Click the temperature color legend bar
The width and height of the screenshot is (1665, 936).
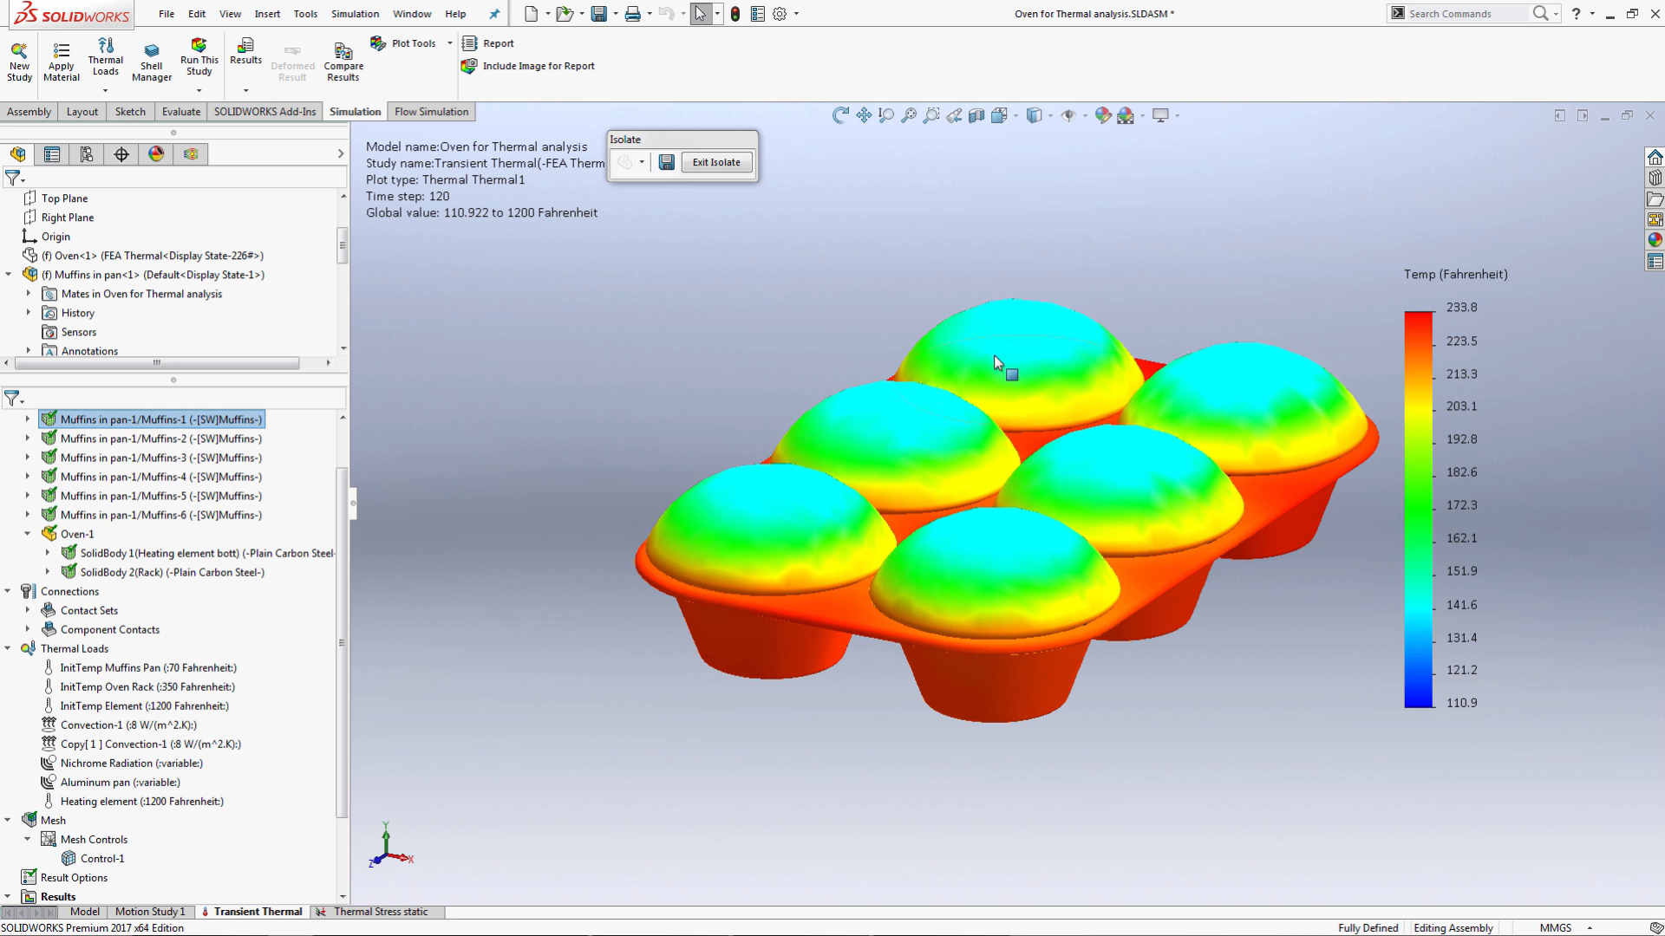(1419, 510)
